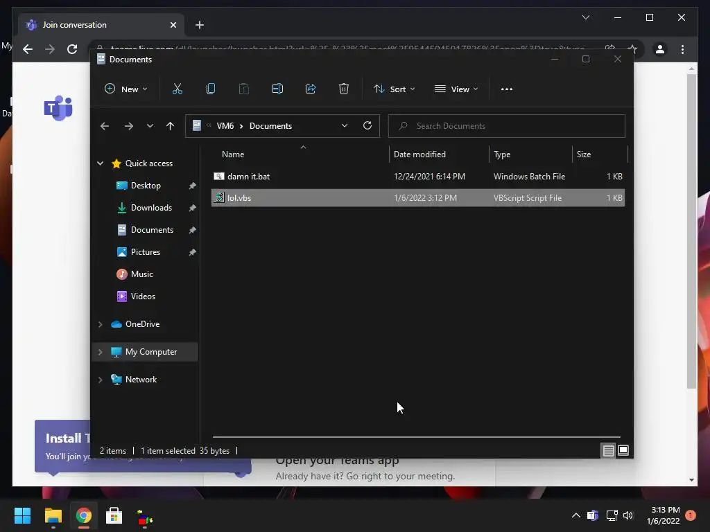The height and width of the screenshot is (532, 710).
Task: Expand the OneDrive tree node
Action: 101,324
